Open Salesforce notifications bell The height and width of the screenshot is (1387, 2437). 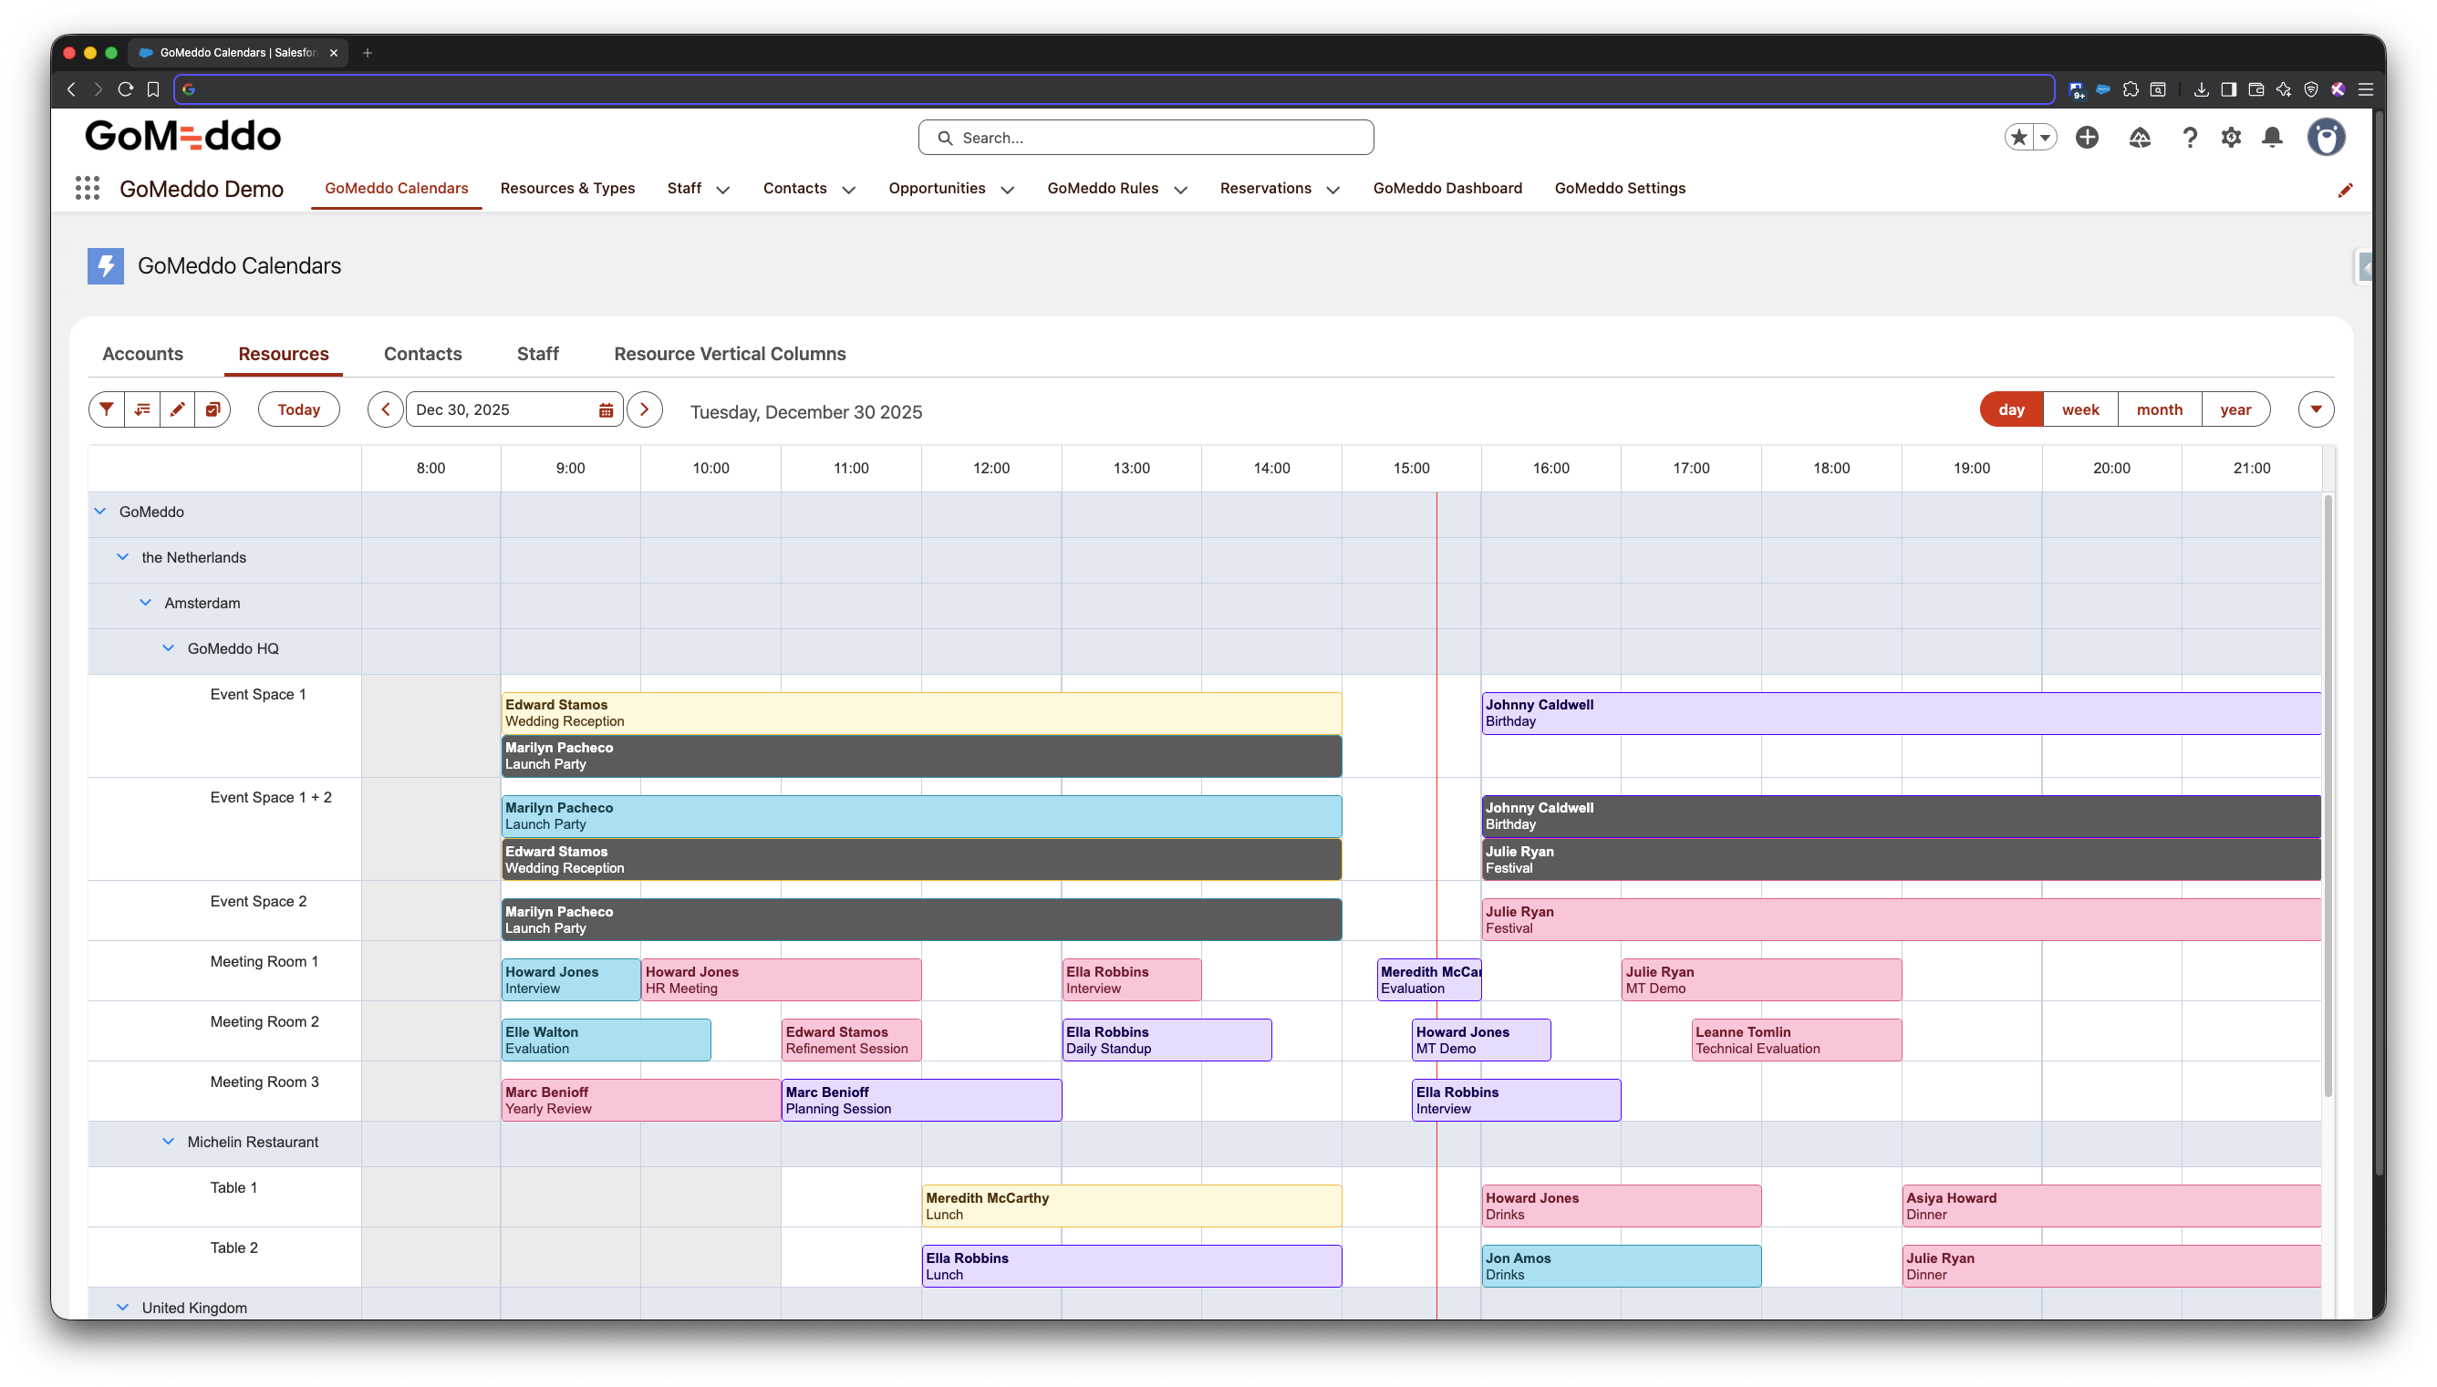pyautogui.click(x=2272, y=137)
